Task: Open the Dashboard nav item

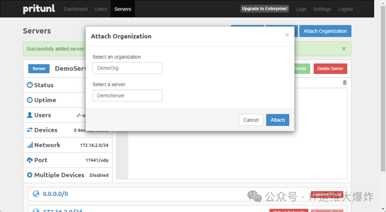Action: tap(75, 9)
